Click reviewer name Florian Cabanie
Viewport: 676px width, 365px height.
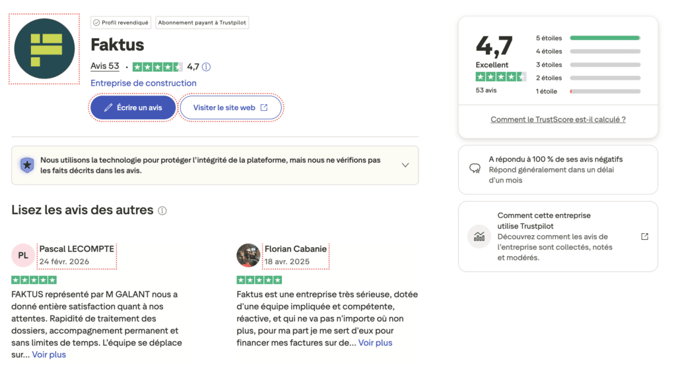click(x=296, y=249)
